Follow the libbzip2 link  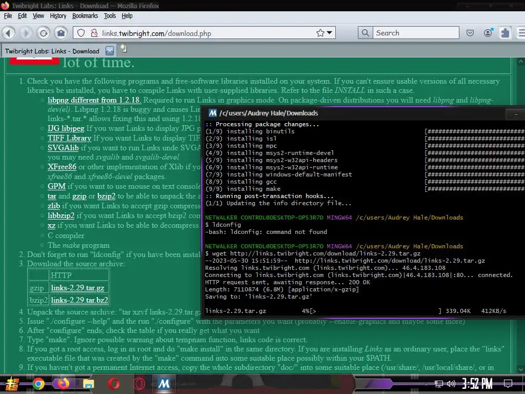point(61,215)
